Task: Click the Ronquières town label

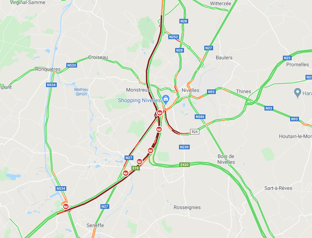Action: [x=48, y=69]
